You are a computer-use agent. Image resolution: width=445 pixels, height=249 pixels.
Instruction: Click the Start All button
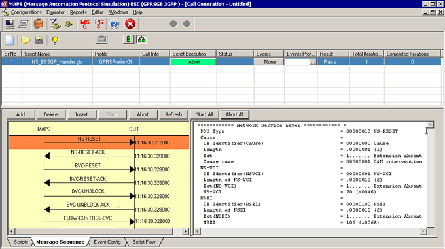[x=204, y=115]
